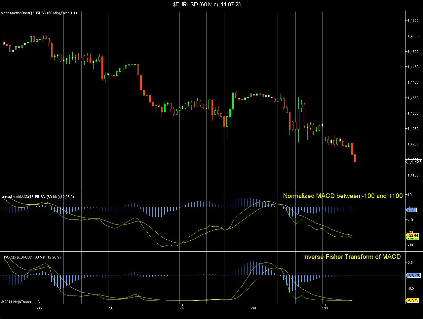Click the chart title "$EURUSD (60 Min) 11.07.2011"

coord(210,4)
